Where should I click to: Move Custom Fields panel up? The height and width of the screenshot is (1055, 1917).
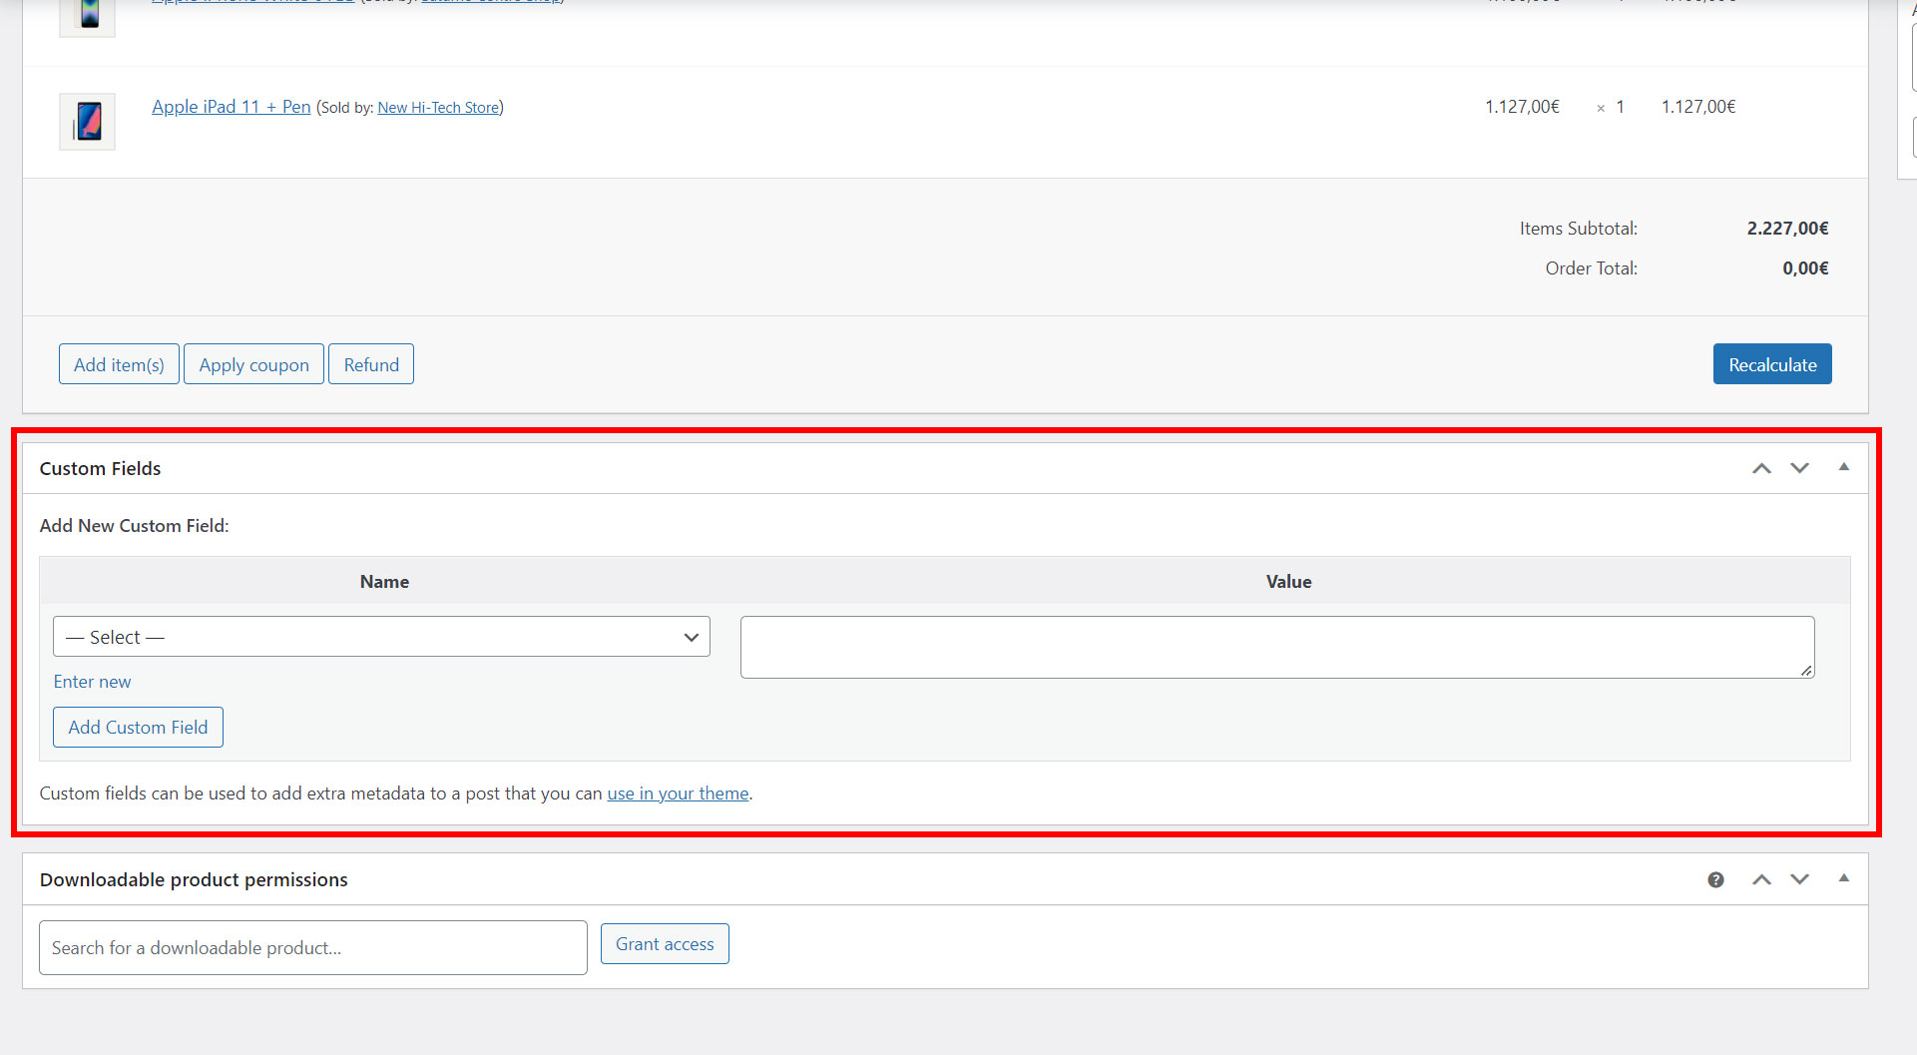coord(1761,468)
